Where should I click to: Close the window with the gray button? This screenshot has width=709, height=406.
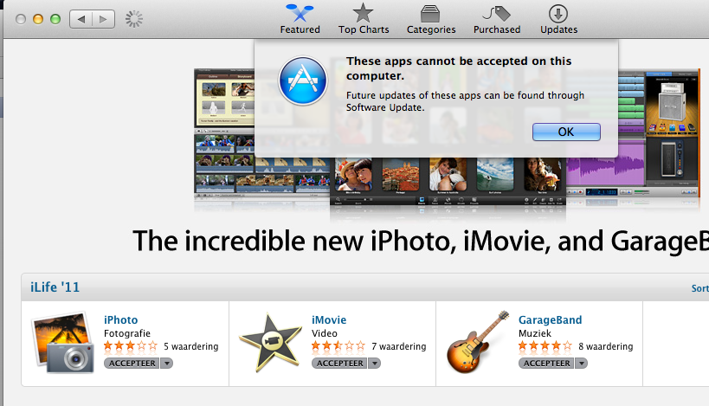click(x=21, y=19)
